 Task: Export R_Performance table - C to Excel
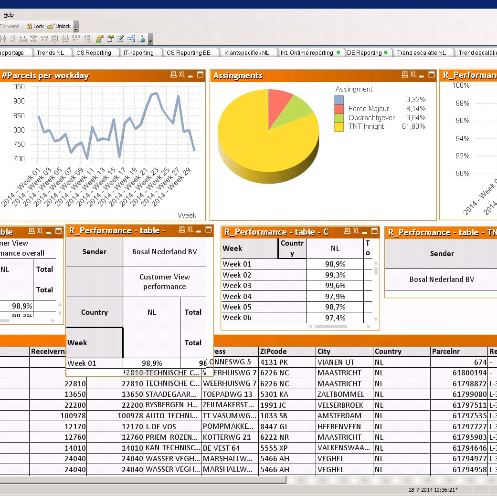tap(356, 232)
